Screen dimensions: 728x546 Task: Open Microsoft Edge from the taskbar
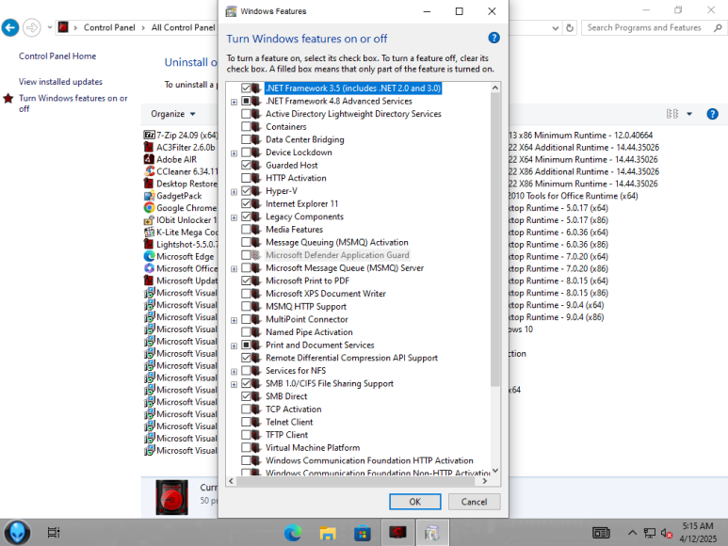click(293, 533)
